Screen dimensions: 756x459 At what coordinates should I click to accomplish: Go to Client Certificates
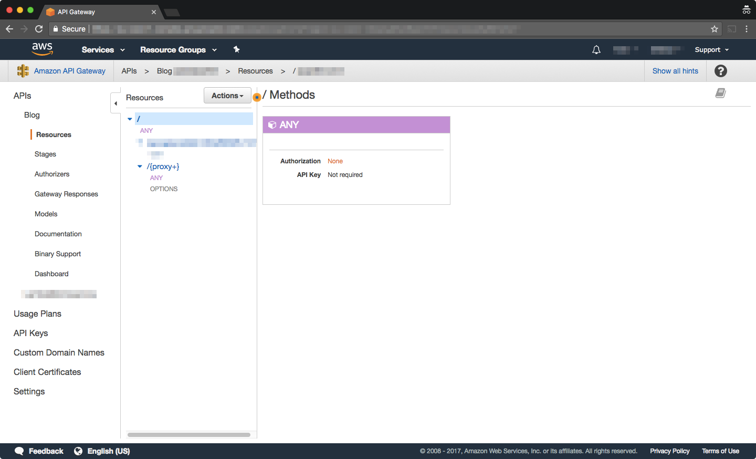click(47, 372)
